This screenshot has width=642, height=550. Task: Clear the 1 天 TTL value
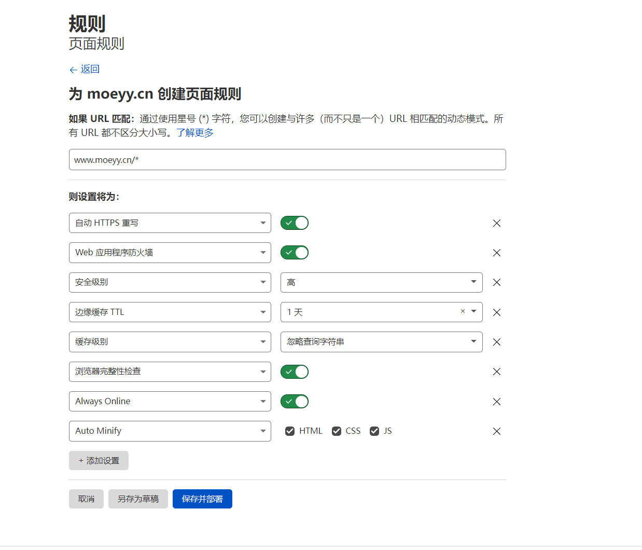pos(463,311)
